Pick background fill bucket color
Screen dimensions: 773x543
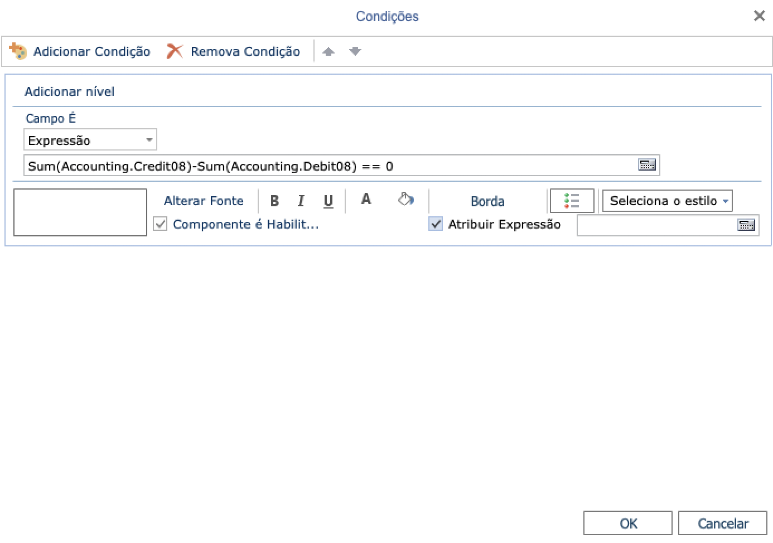pos(405,199)
